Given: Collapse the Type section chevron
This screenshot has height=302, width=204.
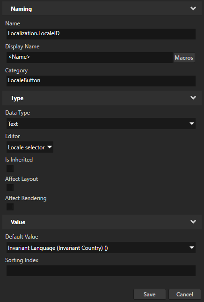Looking at the screenshot, I should 193,98.
